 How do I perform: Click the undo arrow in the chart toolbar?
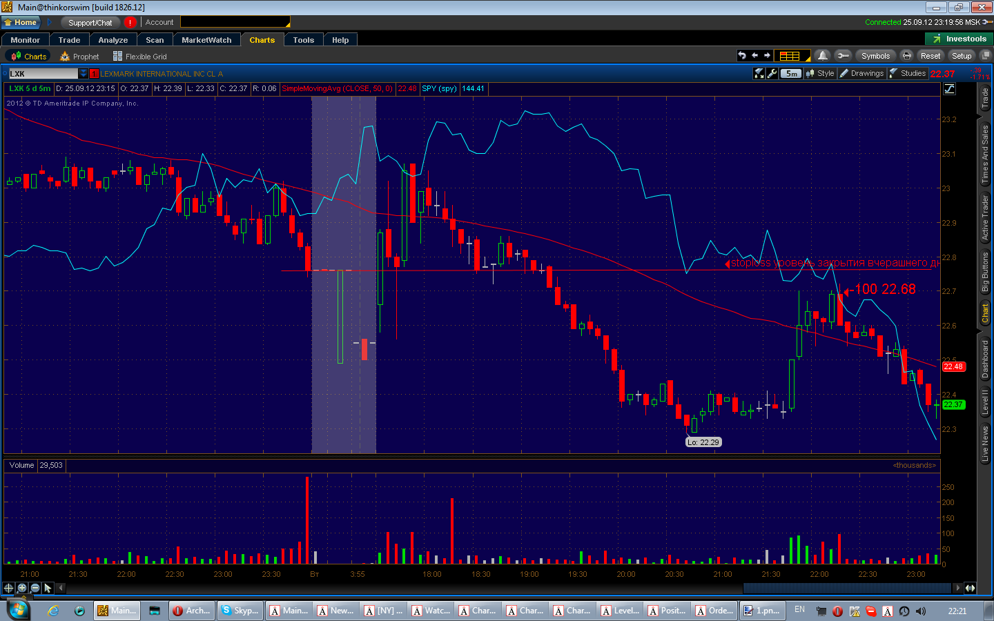tap(742, 56)
